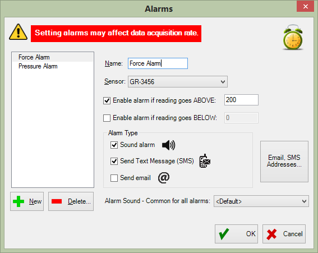This screenshot has width=318, height=253.
Task: Click the BELOW threshold field showing 0
Action: tap(241, 118)
